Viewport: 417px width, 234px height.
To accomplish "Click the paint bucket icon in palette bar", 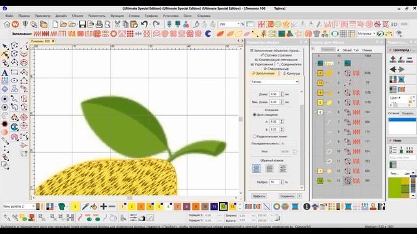I will (x=94, y=207).
